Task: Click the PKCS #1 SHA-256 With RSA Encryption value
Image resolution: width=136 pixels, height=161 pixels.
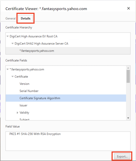Action: tap(35, 134)
